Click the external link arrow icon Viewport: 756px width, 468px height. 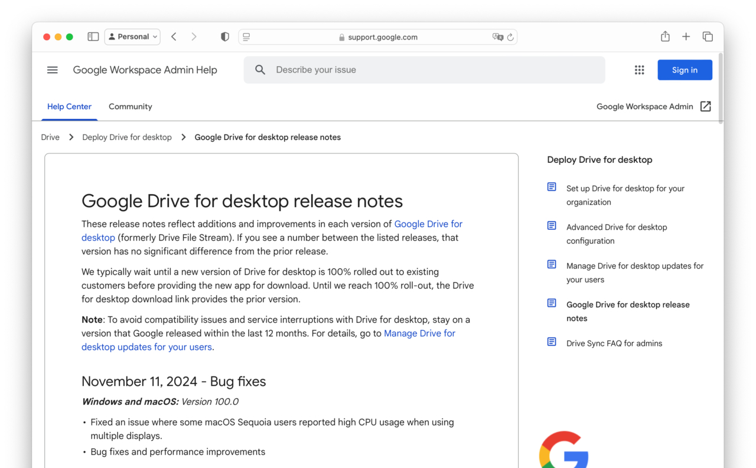pos(705,106)
